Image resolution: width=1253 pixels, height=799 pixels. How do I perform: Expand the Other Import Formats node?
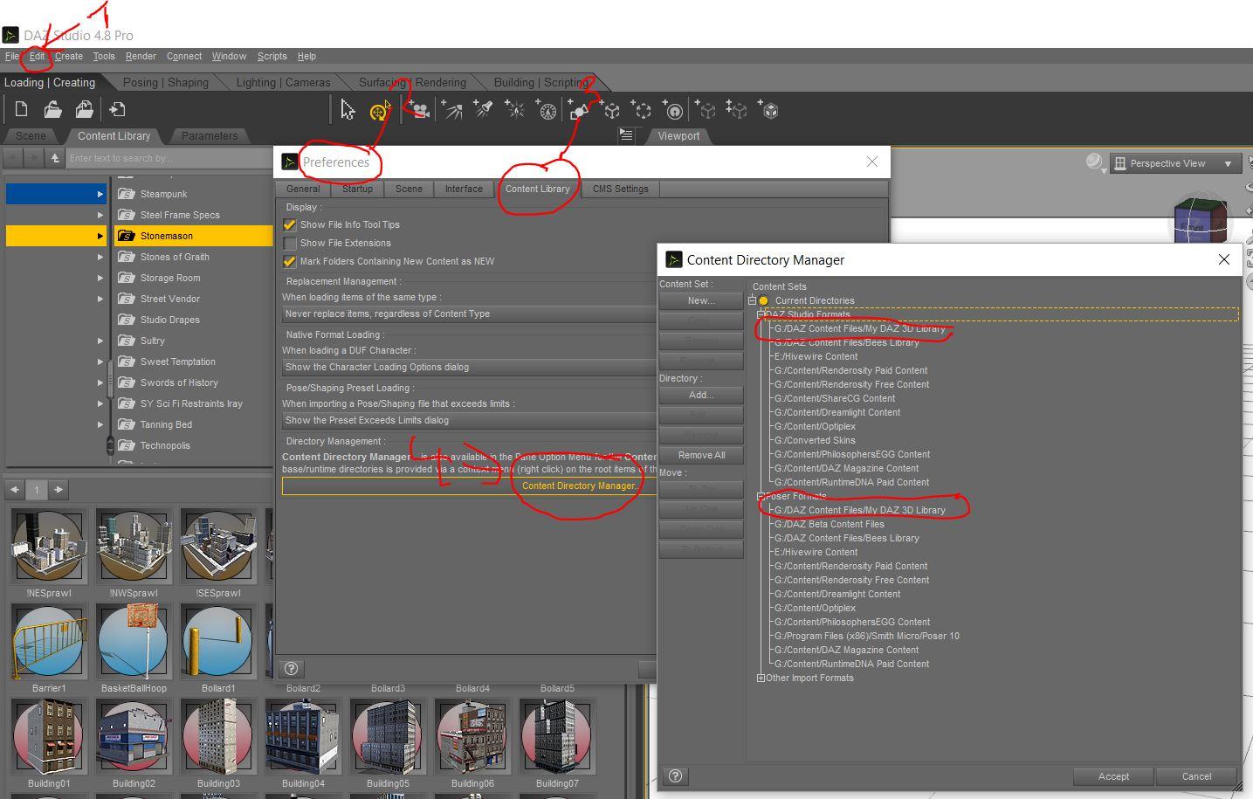click(761, 678)
